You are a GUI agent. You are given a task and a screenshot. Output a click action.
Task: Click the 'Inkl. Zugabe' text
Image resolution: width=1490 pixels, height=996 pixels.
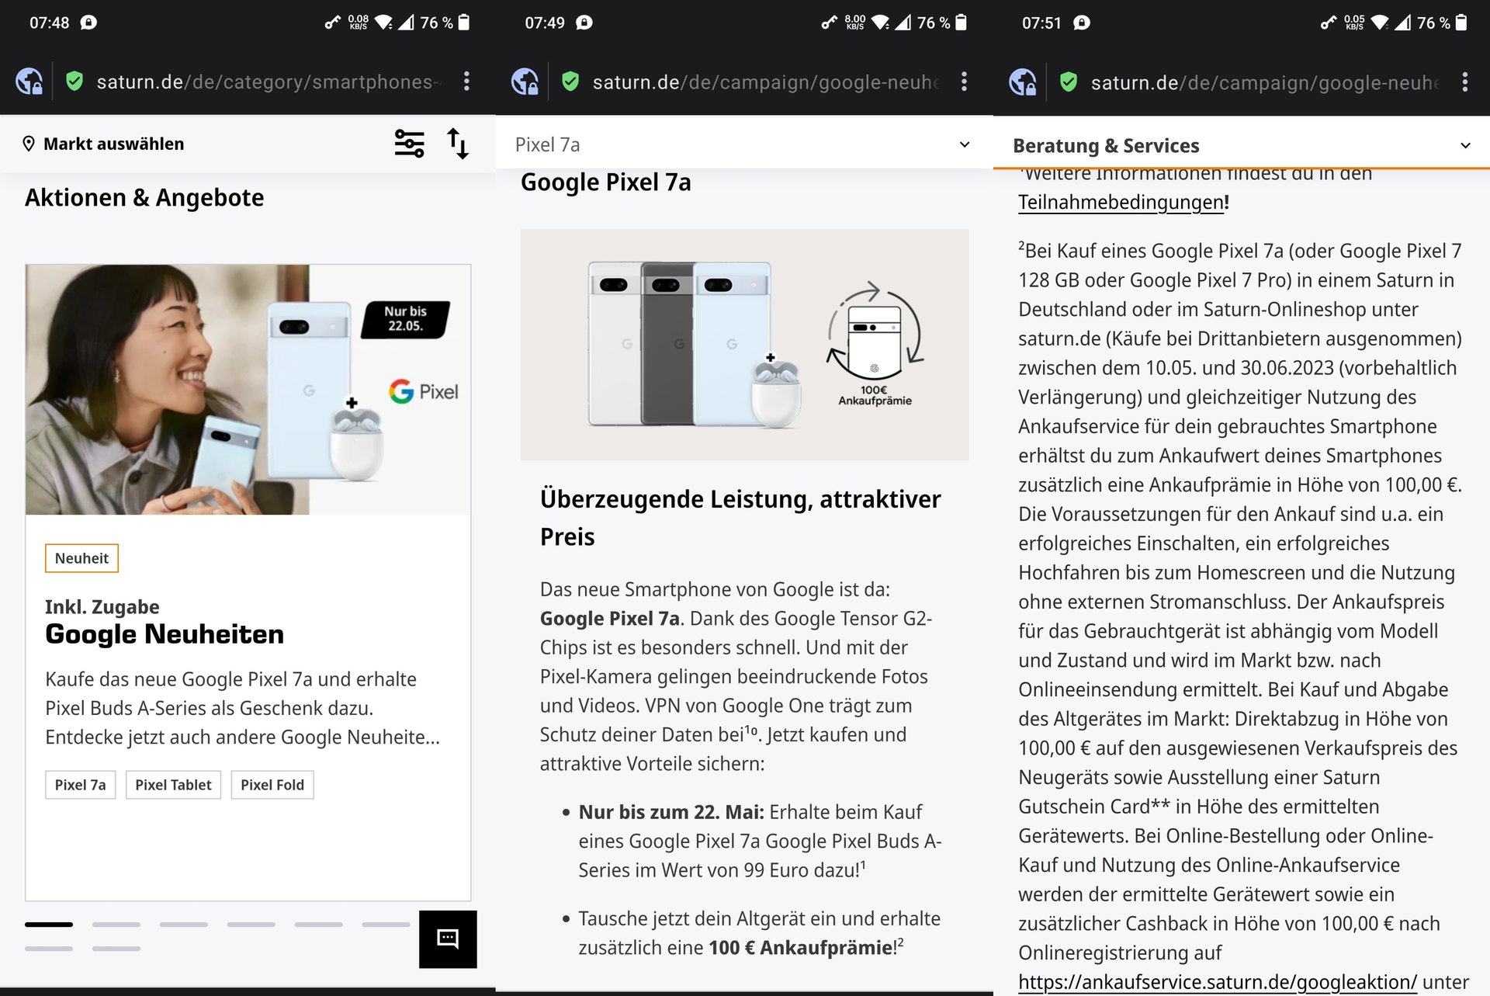(x=102, y=606)
